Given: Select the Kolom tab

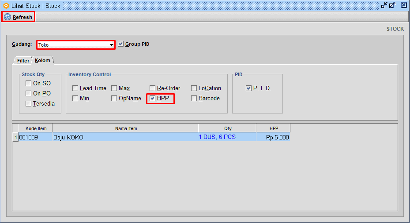Looking at the screenshot, I should [x=43, y=60].
